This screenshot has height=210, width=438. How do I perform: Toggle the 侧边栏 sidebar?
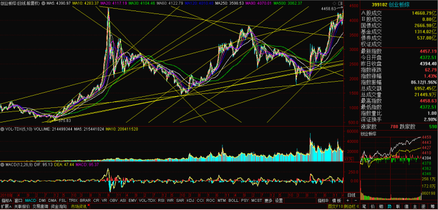(x=352, y=206)
